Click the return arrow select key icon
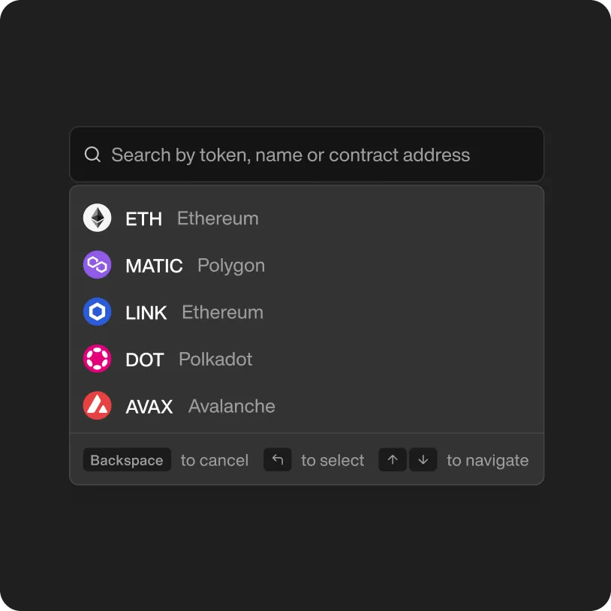Screen dimensions: 611x611 tap(277, 459)
